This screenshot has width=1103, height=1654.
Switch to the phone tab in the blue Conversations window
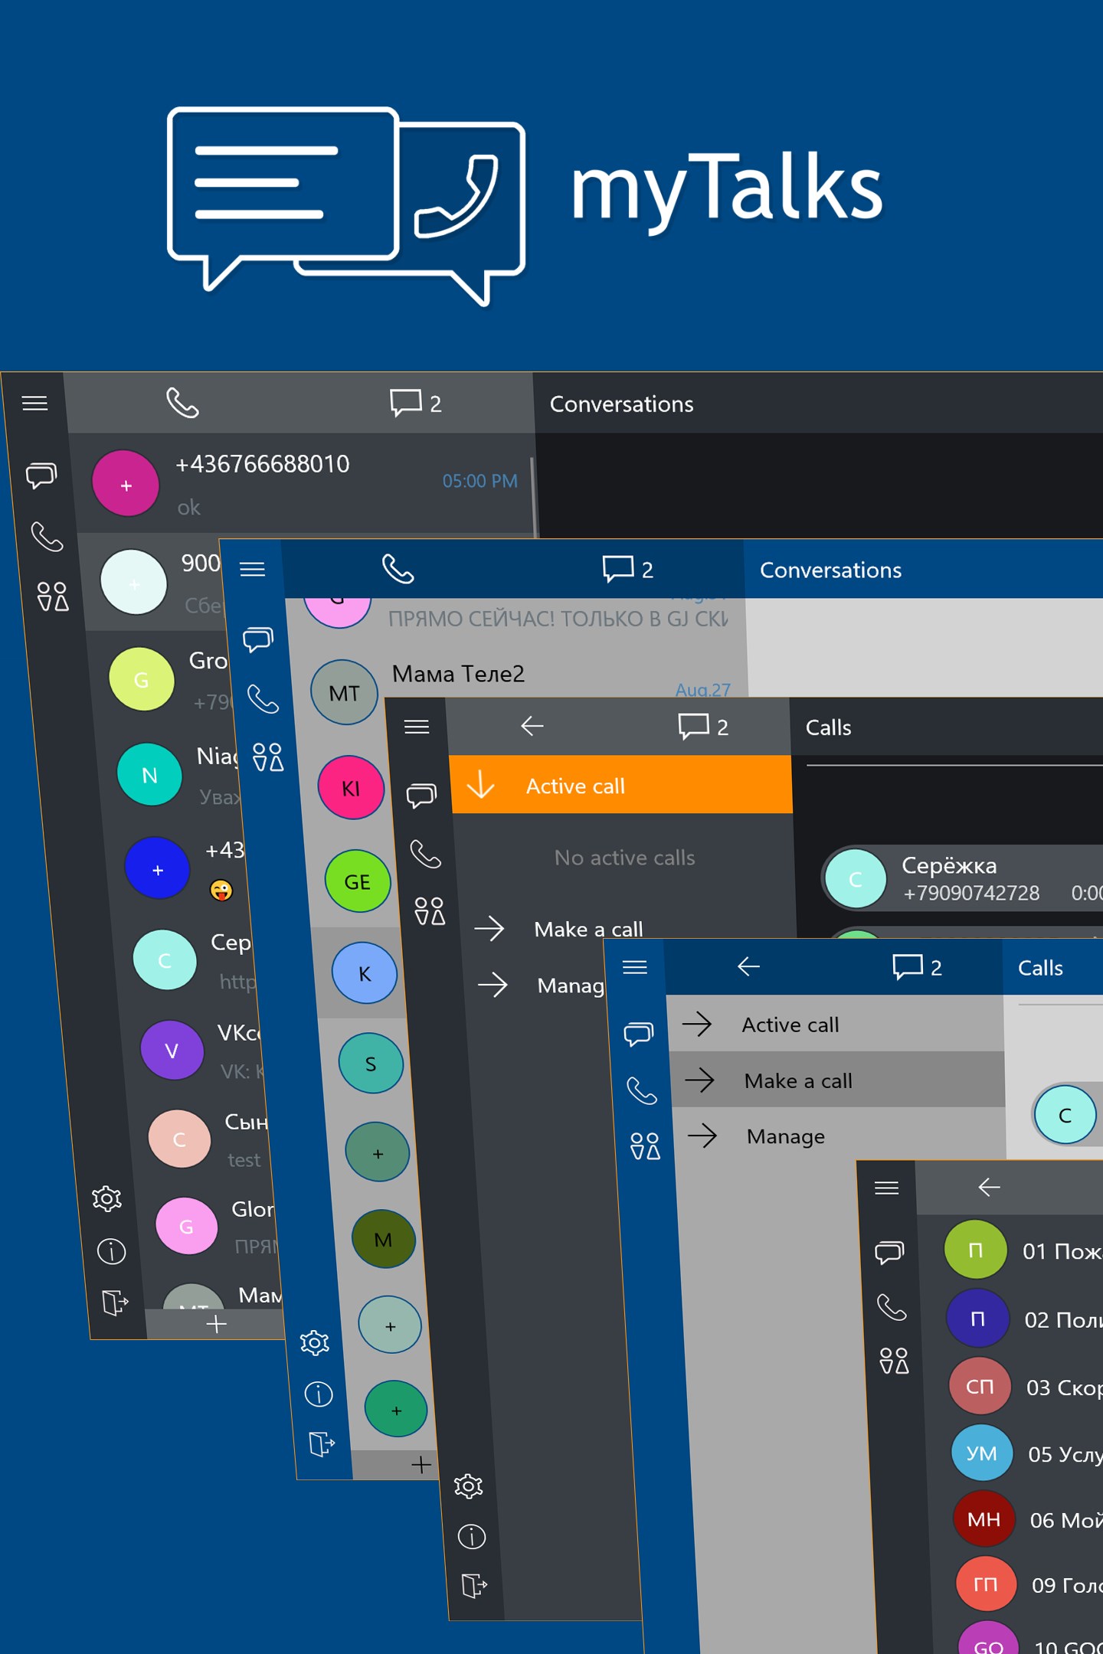coord(398,569)
